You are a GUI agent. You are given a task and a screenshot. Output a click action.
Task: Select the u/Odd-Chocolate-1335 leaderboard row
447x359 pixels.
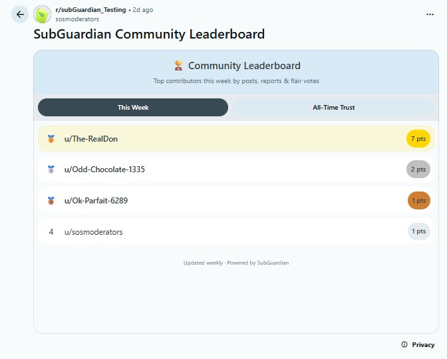[236, 170]
